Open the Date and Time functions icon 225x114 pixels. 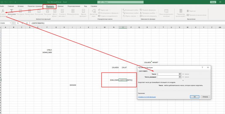[x=55, y=11]
